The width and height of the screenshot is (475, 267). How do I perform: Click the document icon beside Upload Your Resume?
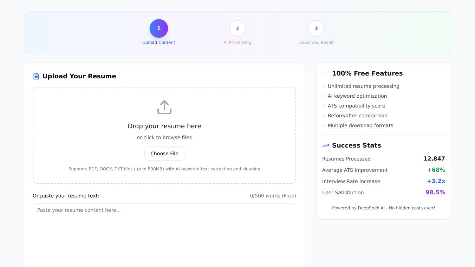pyautogui.click(x=36, y=76)
